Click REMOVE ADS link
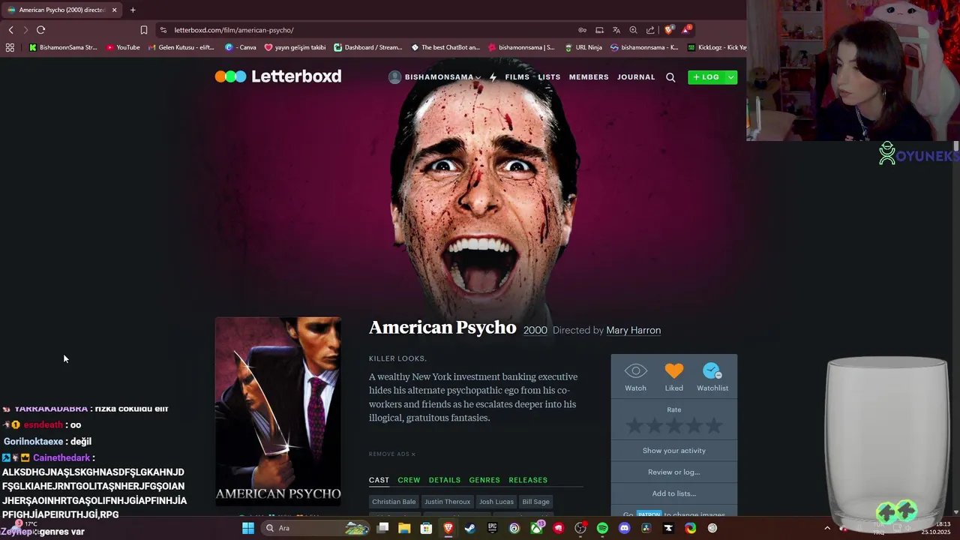Screen dimensions: 960x540 point(391,454)
